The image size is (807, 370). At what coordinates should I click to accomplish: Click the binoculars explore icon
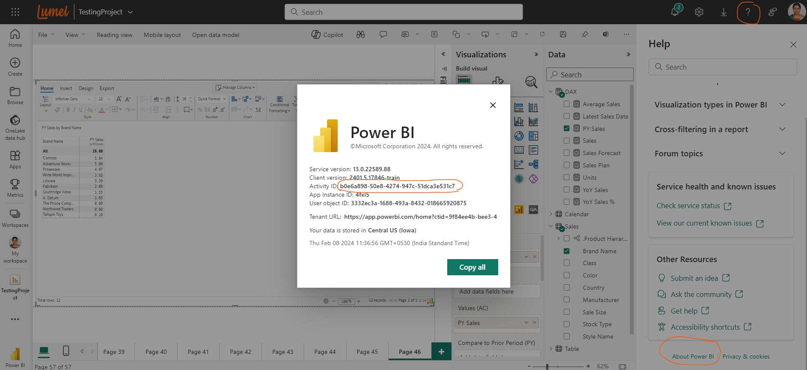pos(361,35)
